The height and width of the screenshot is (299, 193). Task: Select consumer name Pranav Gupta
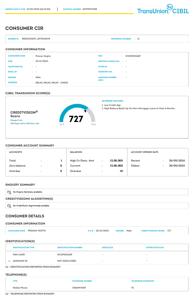(x=43, y=56)
